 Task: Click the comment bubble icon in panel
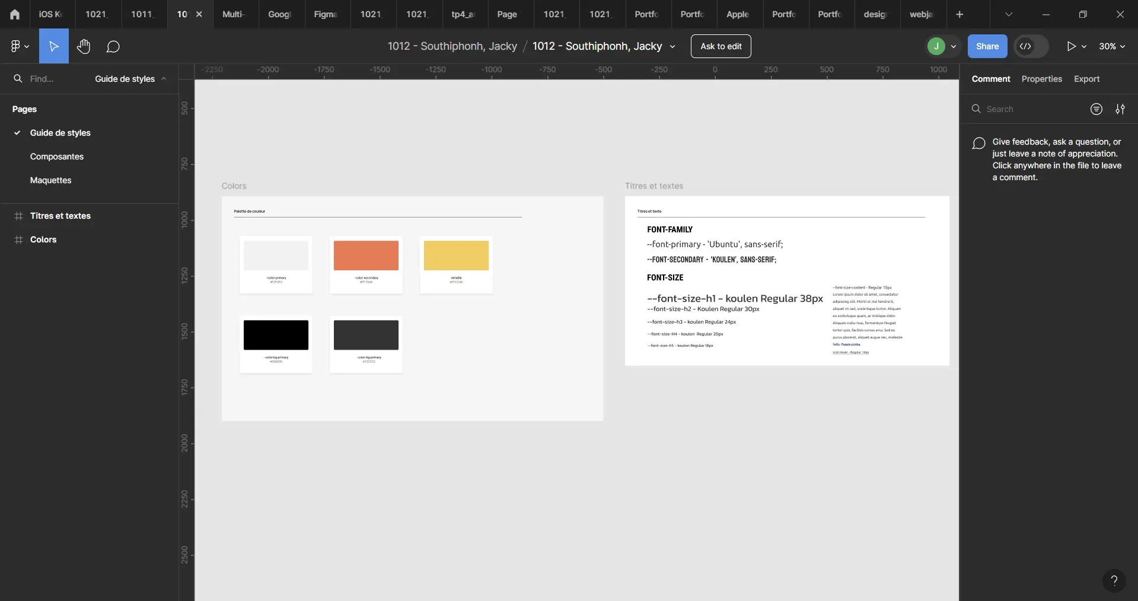pyautogui.click(x=978, y=143)
